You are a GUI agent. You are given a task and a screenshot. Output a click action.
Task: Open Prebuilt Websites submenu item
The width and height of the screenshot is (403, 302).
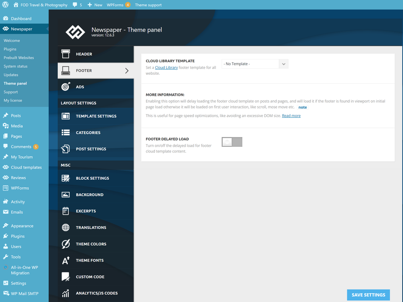(x=19, y=58)
